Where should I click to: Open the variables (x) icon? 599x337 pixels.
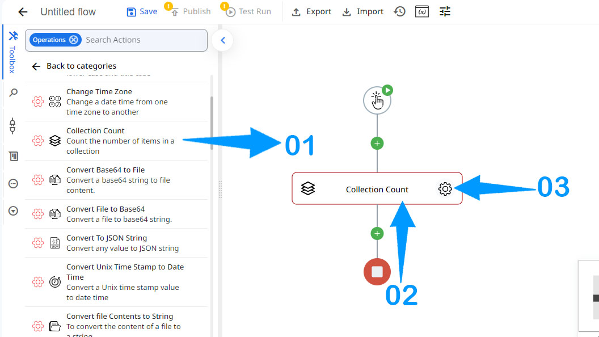[422, 11]
